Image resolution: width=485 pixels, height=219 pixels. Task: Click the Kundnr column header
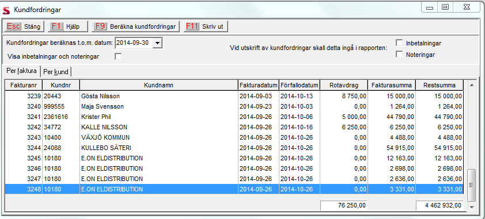click(61, 85)
